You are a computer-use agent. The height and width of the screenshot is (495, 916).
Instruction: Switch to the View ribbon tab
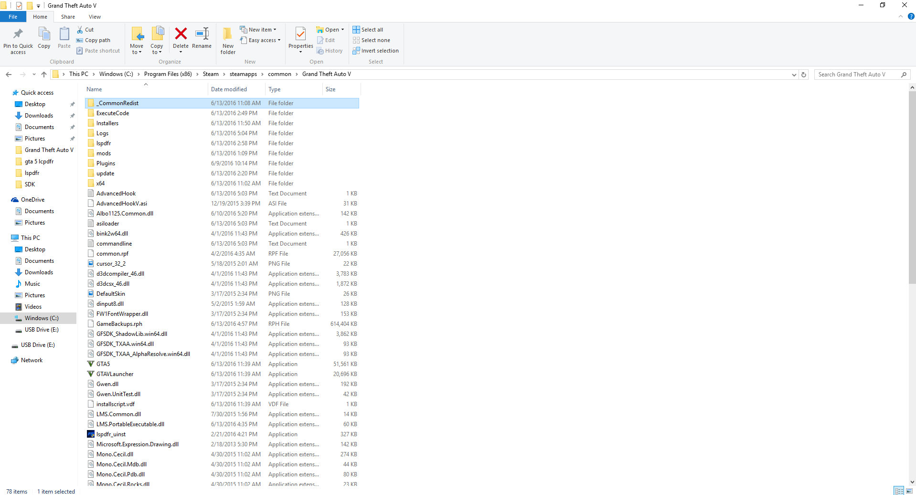tap(95, 17)
